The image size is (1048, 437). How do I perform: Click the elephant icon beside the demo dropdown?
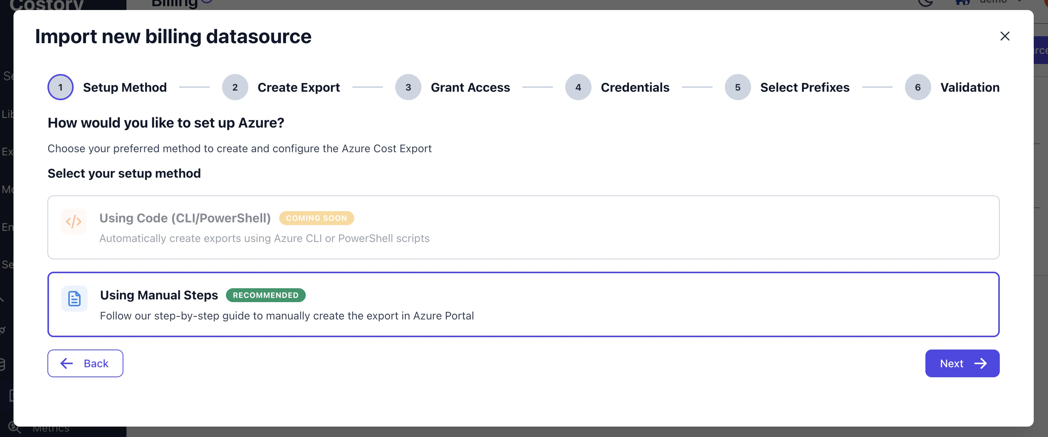[x=962, y=2]
